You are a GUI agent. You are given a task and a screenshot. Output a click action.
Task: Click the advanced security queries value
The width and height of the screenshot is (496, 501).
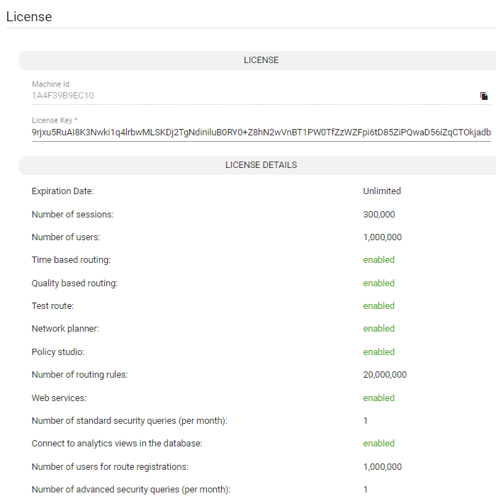tap(366, 490)
